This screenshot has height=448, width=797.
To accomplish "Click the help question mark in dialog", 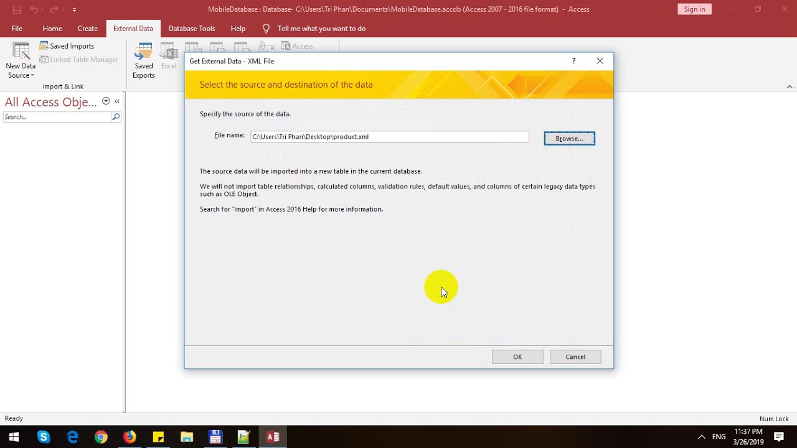I will click(x=573, y=61).
